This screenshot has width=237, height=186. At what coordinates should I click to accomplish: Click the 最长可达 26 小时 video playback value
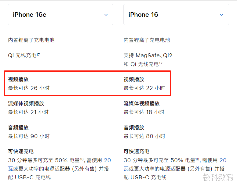click(29, 88)
